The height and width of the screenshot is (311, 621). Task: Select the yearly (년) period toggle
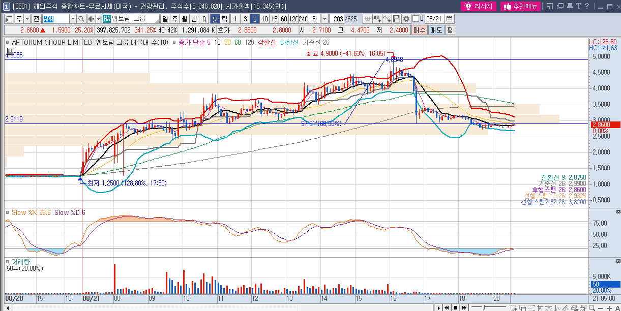click(x=194, y=19)
